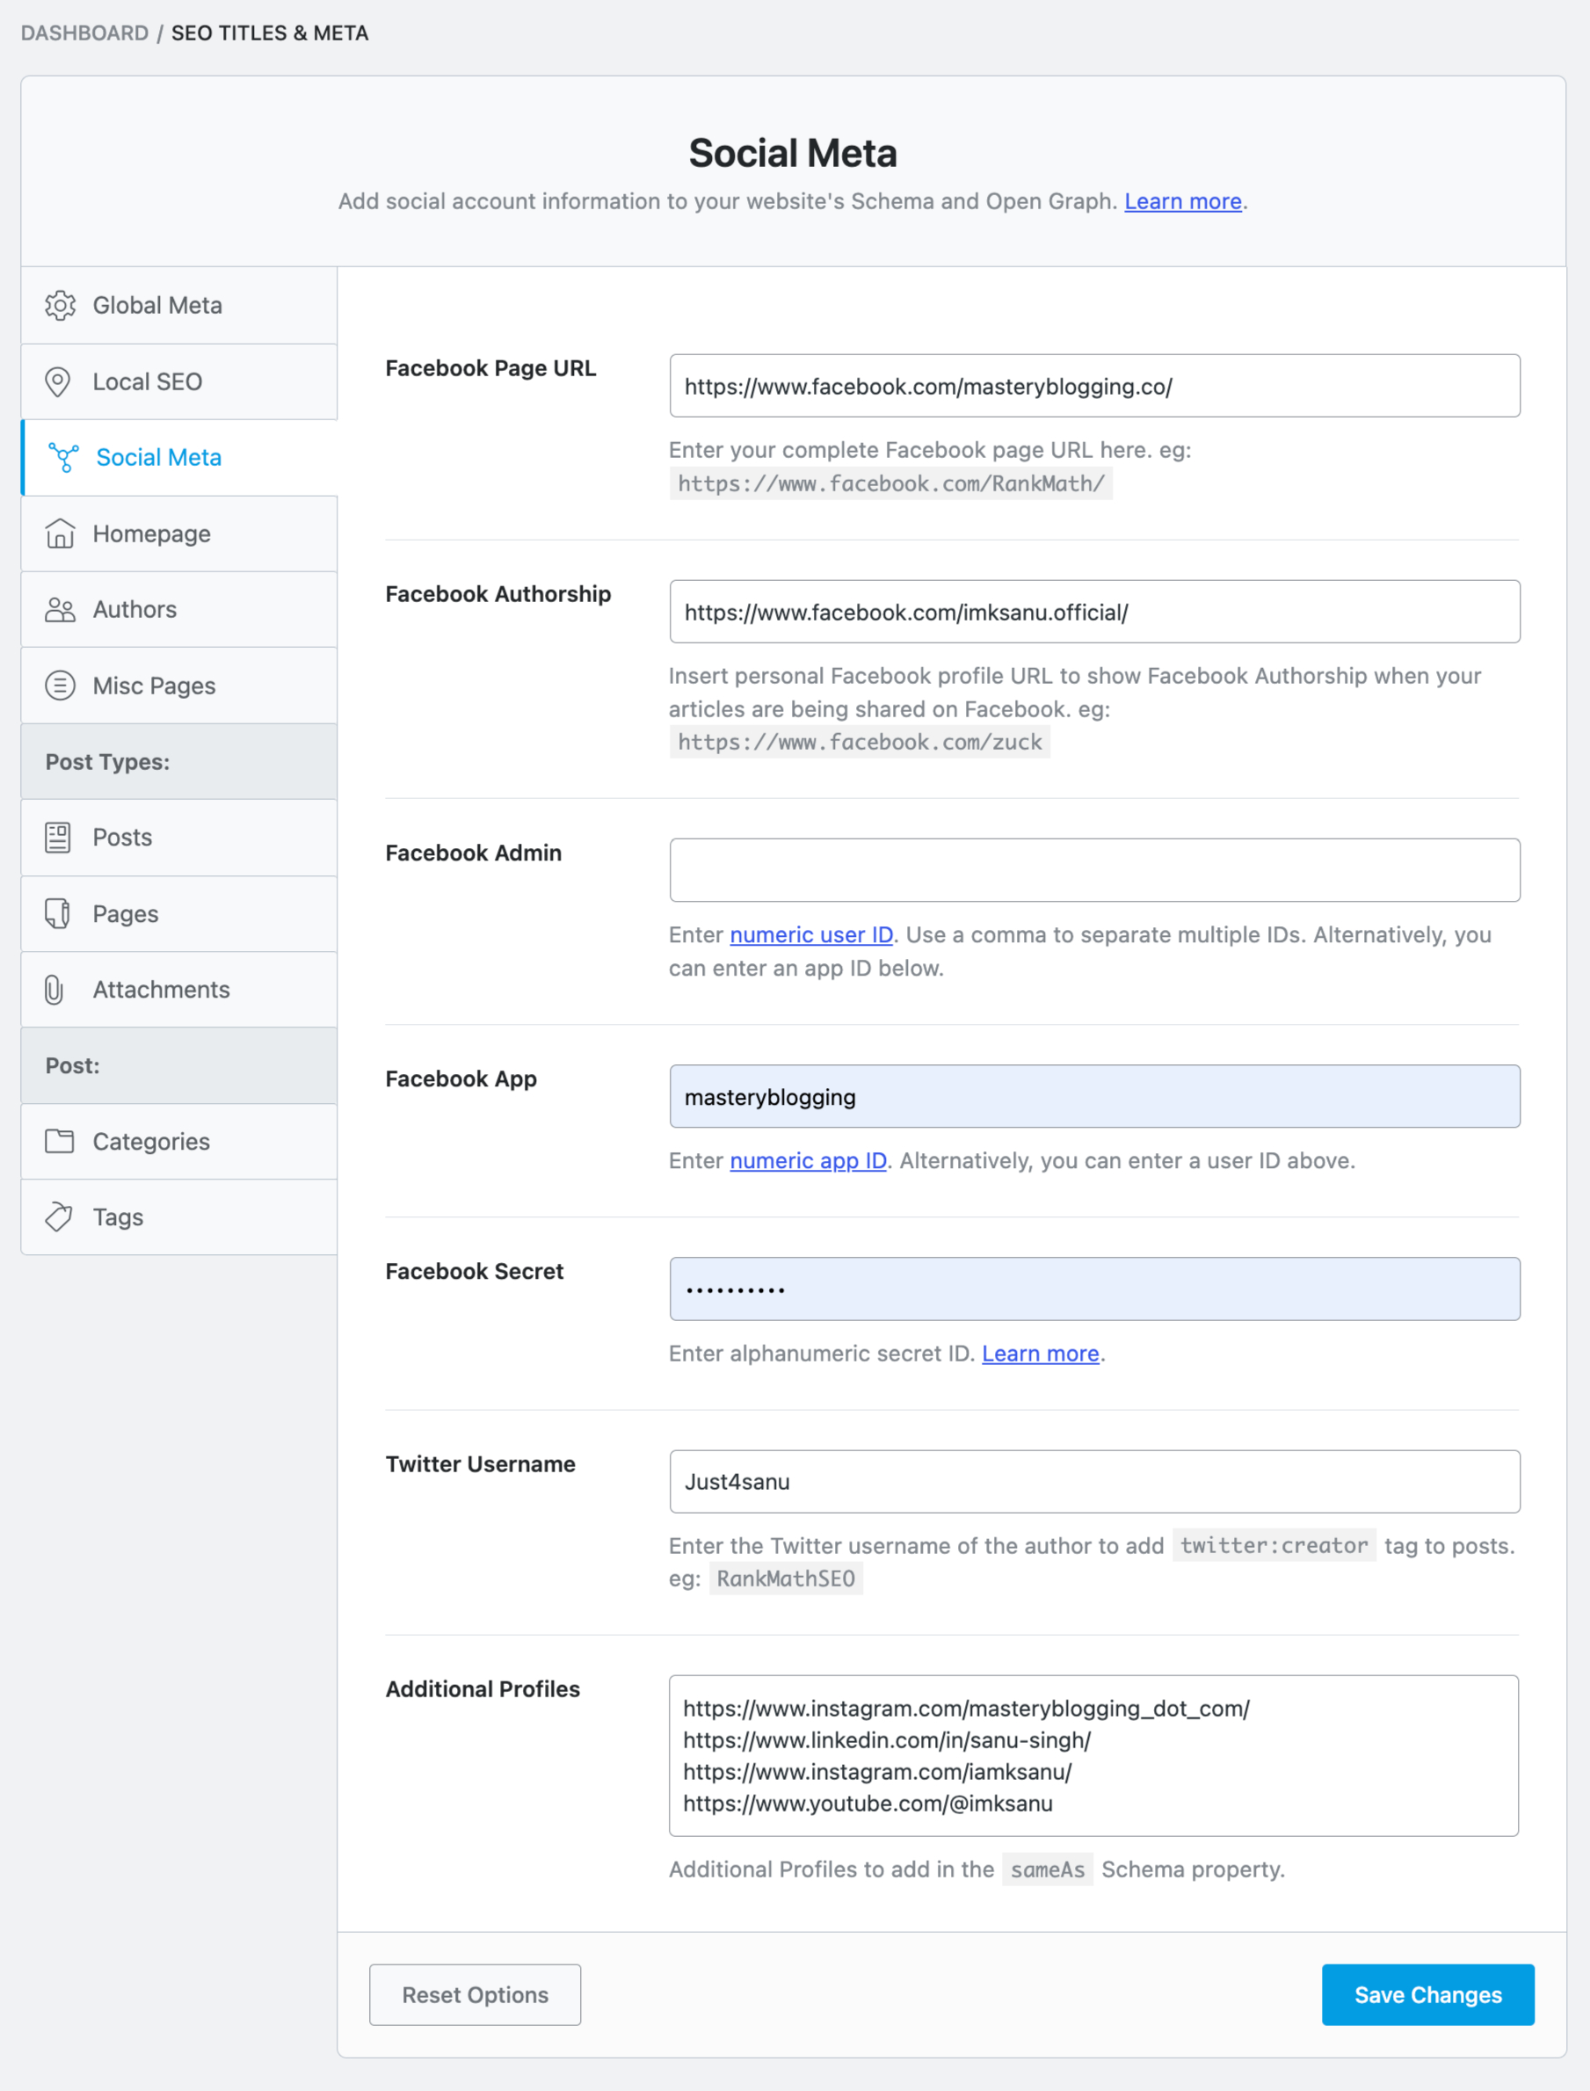Screen dimensions: 1590x2091
Task: Click the Misc Pages list icon
Action: click(x=60, y=685)
